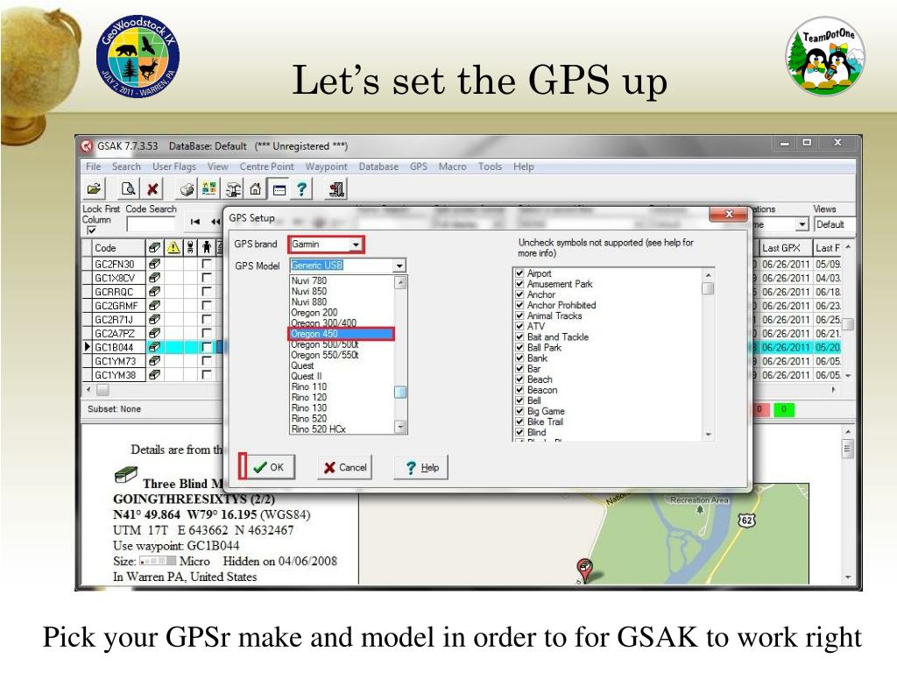Open the Centre Point menu
Screen dimensions: 897x673
pos(266,166)
